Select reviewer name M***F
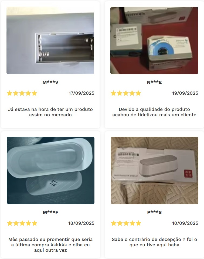The height and width of the screenshot is (259, 204). 50,212
